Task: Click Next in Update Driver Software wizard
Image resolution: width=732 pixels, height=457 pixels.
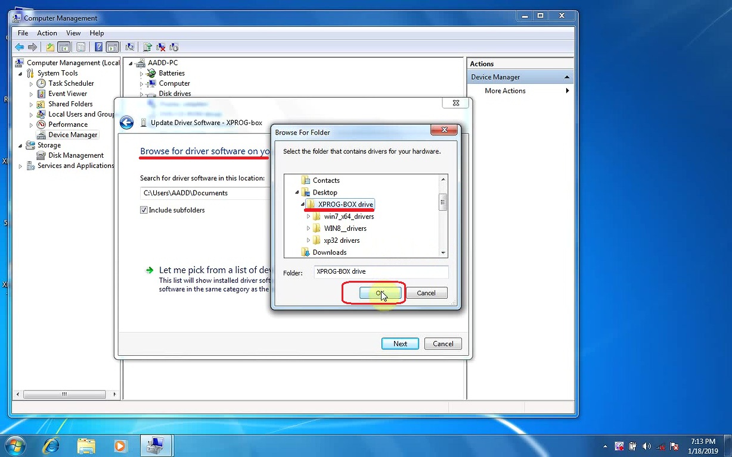Action: coord(400,344)
